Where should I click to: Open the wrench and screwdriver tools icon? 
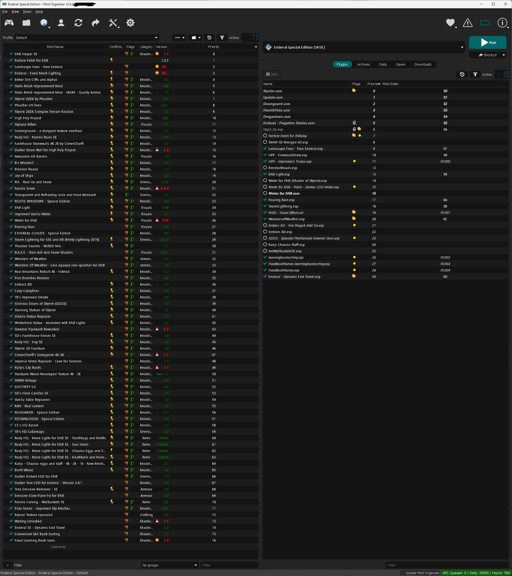coord(113,23)
